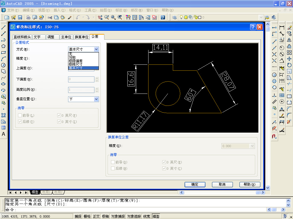Select the Spline curve tool
Screen dimensions: 293x219
tap(3, 78)
